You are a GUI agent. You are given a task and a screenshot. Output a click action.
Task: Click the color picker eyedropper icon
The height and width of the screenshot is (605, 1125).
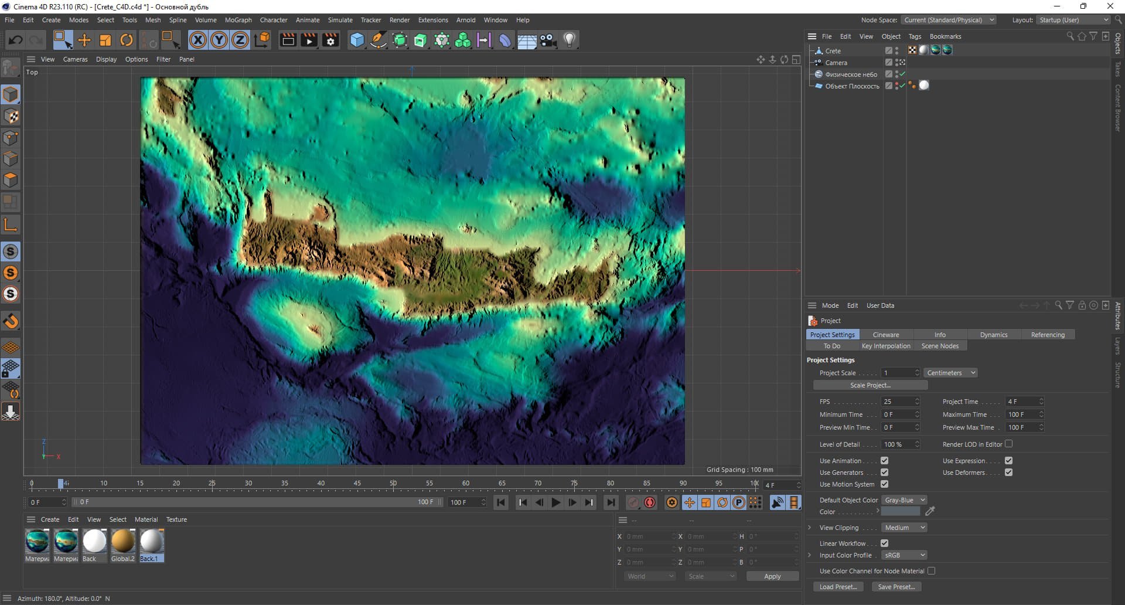pyautogui.click(x=930, y=511)
